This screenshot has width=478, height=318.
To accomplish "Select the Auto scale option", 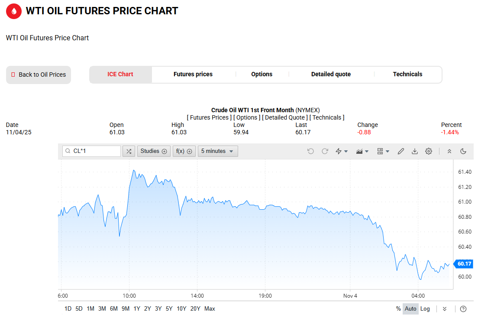I will coord(410,309).
